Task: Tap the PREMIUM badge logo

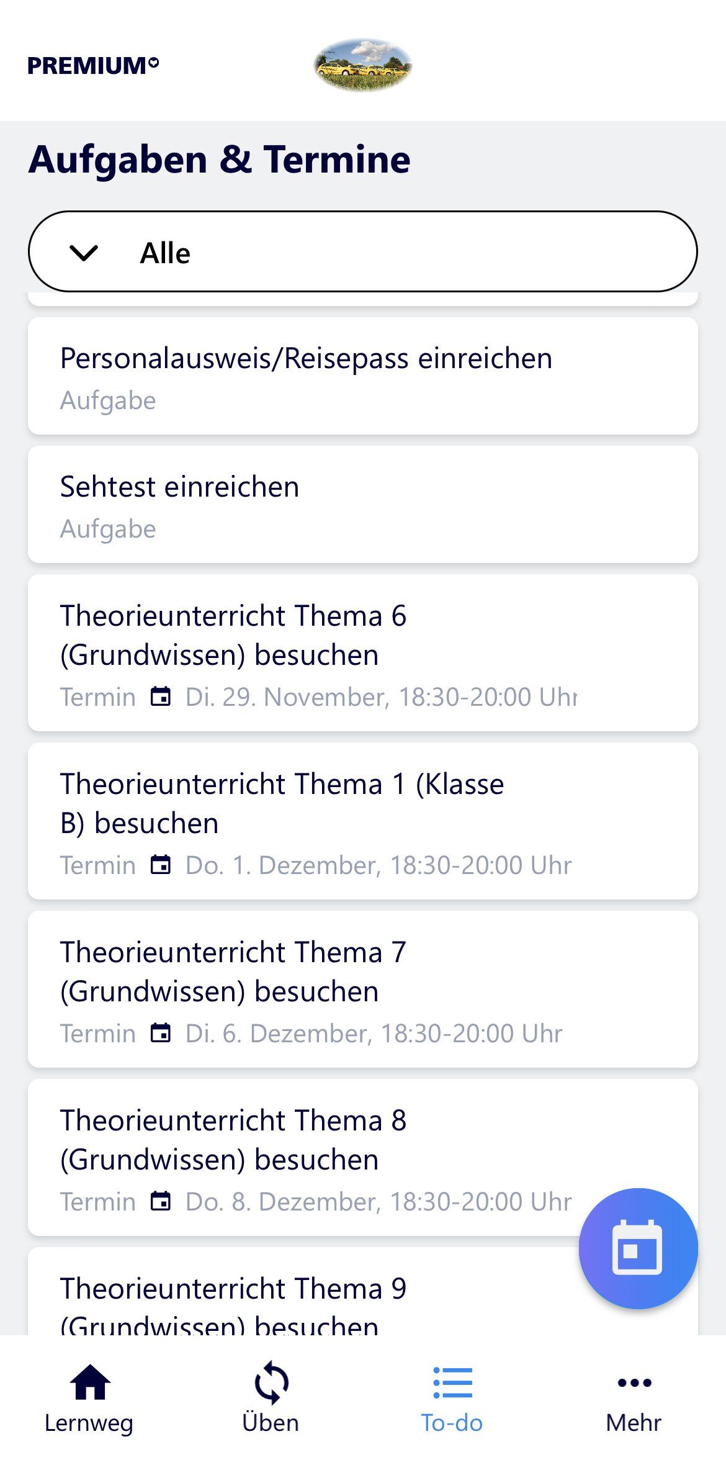Action: [93, 66]
